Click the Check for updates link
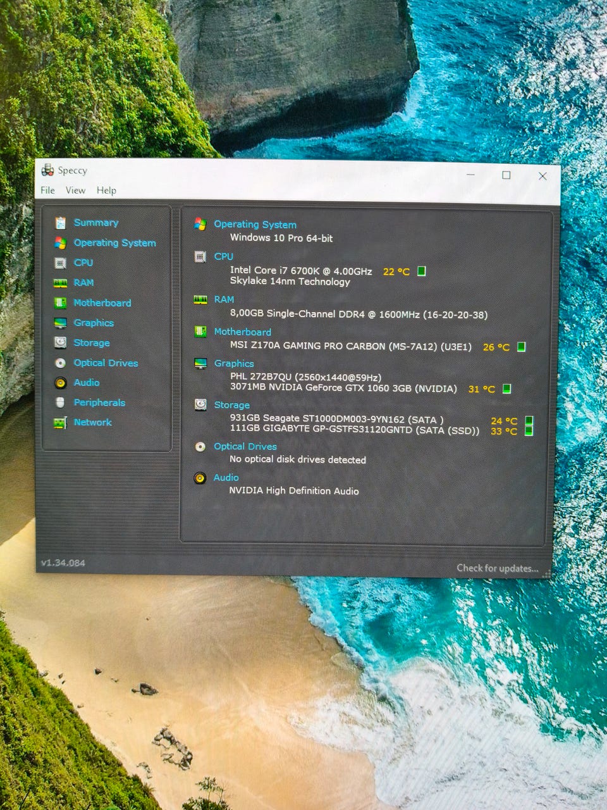 pos(498,568)
